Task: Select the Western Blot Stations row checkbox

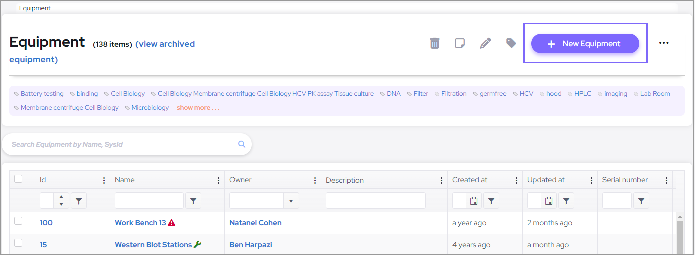Action: point(18,243)
